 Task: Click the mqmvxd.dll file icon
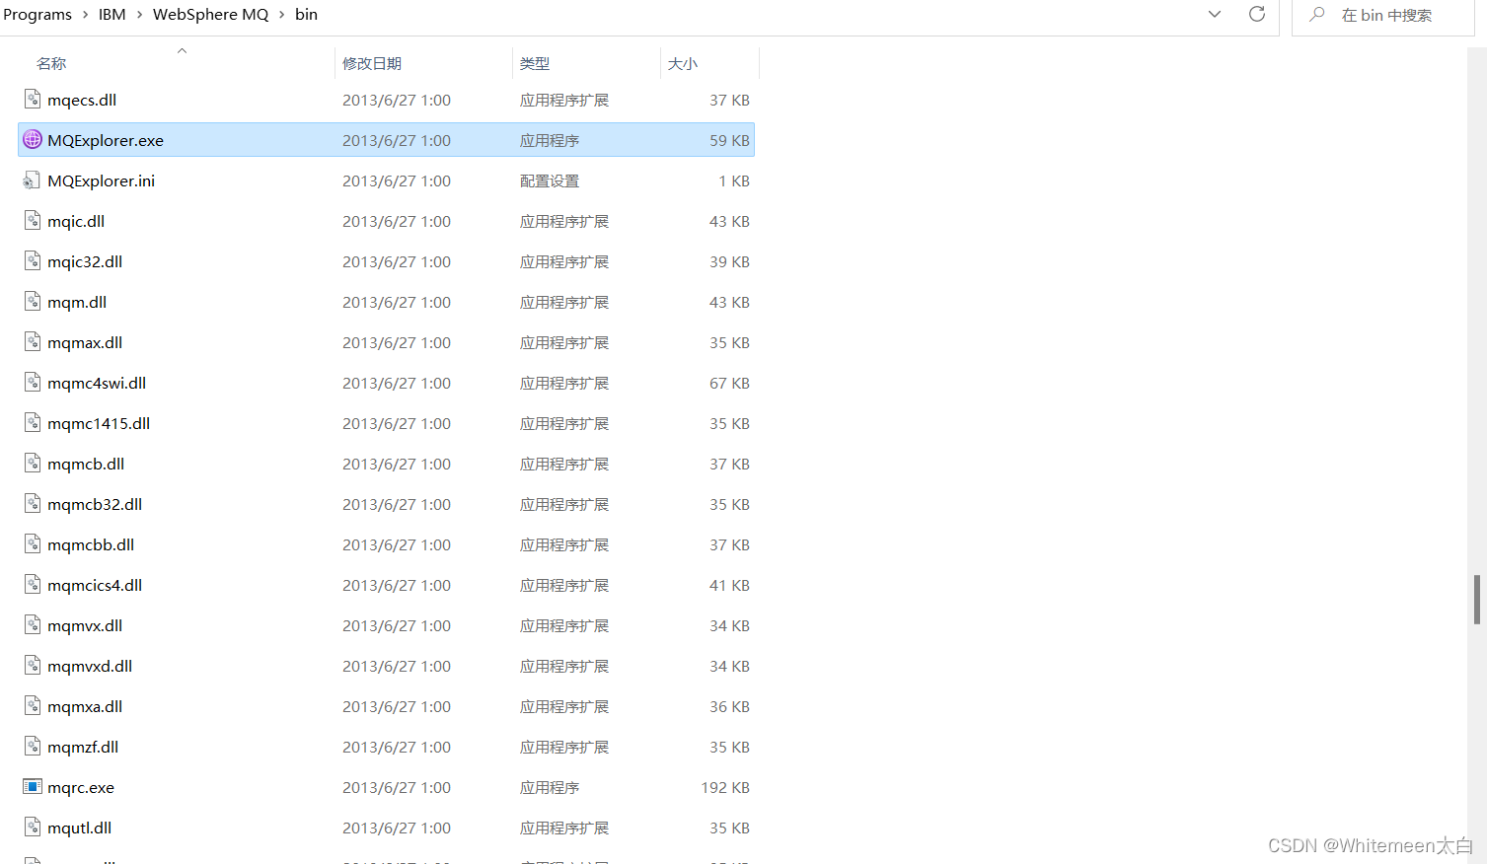(33, 666)
